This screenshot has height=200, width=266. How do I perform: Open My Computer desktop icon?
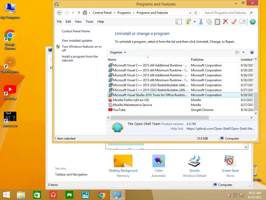[10, 11]
